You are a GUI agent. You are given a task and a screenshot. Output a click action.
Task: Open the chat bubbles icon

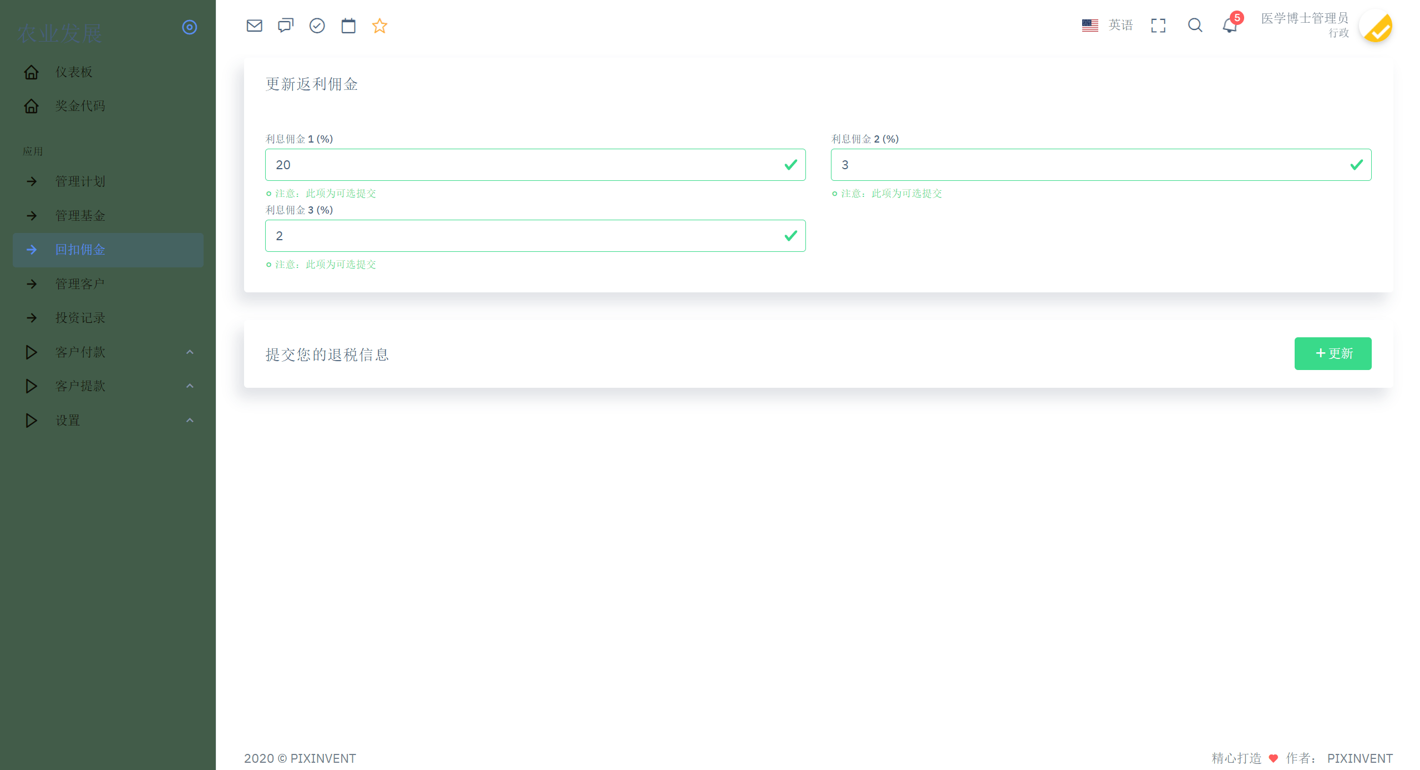pos(286,26)
